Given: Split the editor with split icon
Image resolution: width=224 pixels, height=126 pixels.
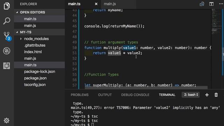Looking at the screenshot, I should 211,4.
